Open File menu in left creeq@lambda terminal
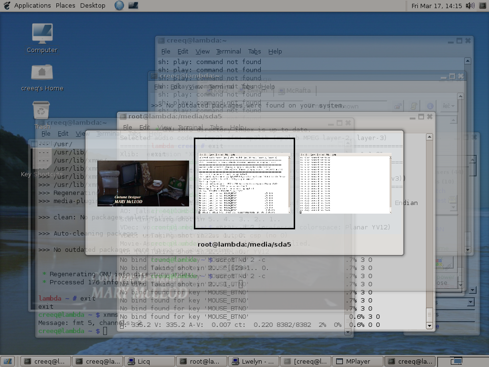Image resolution: width=489 pixels, height=367 pixels. pos(46,134)
